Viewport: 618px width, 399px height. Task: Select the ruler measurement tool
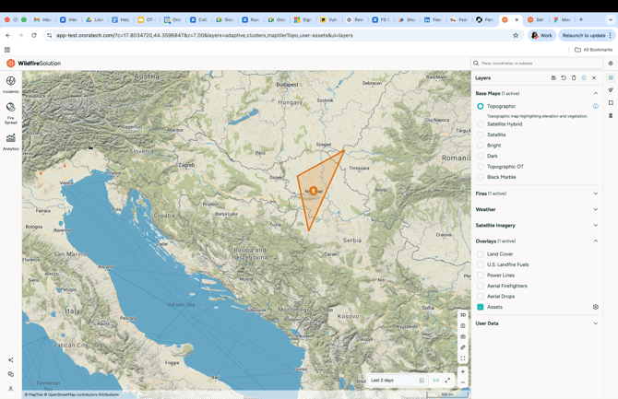point(463,347)
